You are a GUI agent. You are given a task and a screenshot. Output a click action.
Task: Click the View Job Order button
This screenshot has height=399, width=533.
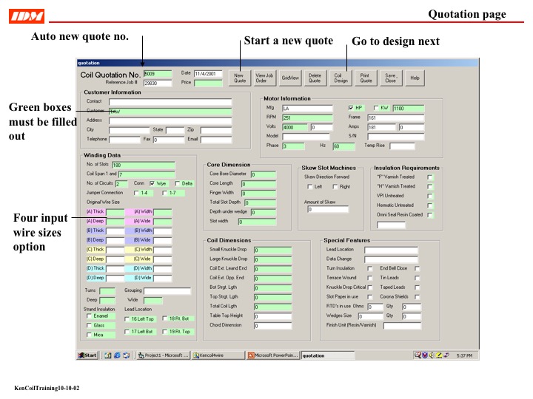pos(265,78)
